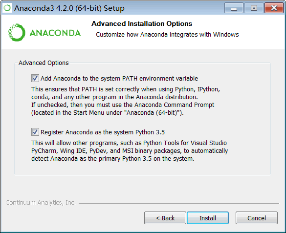This screenshot has width=286, height=233.
Task: Maximize the Anaconda3 Setup window
Action: [x=254, y=8]
